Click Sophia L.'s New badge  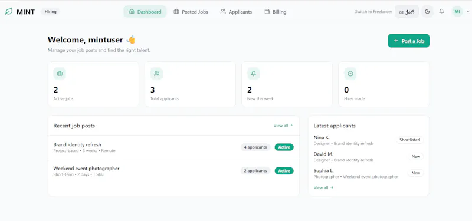pyautogui.click(x=416, y=173)
